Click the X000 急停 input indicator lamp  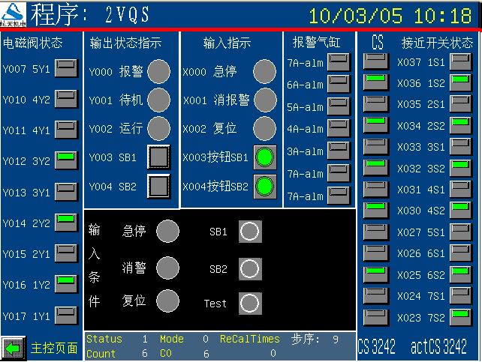(x=264, y=71)
